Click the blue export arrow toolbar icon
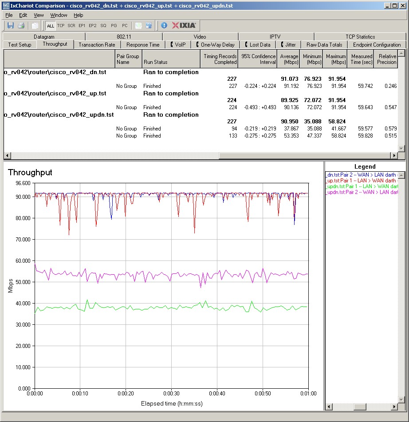The height and width of the screenshot is (422, 409). coord(149,26)
